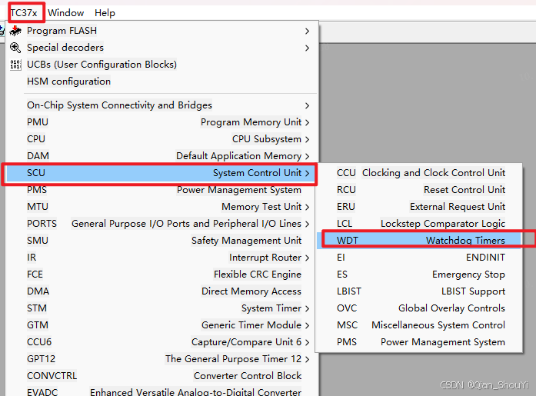Open the TC37x menu
The width and height of the screenshot is (536, 396).
coord(24,13)
